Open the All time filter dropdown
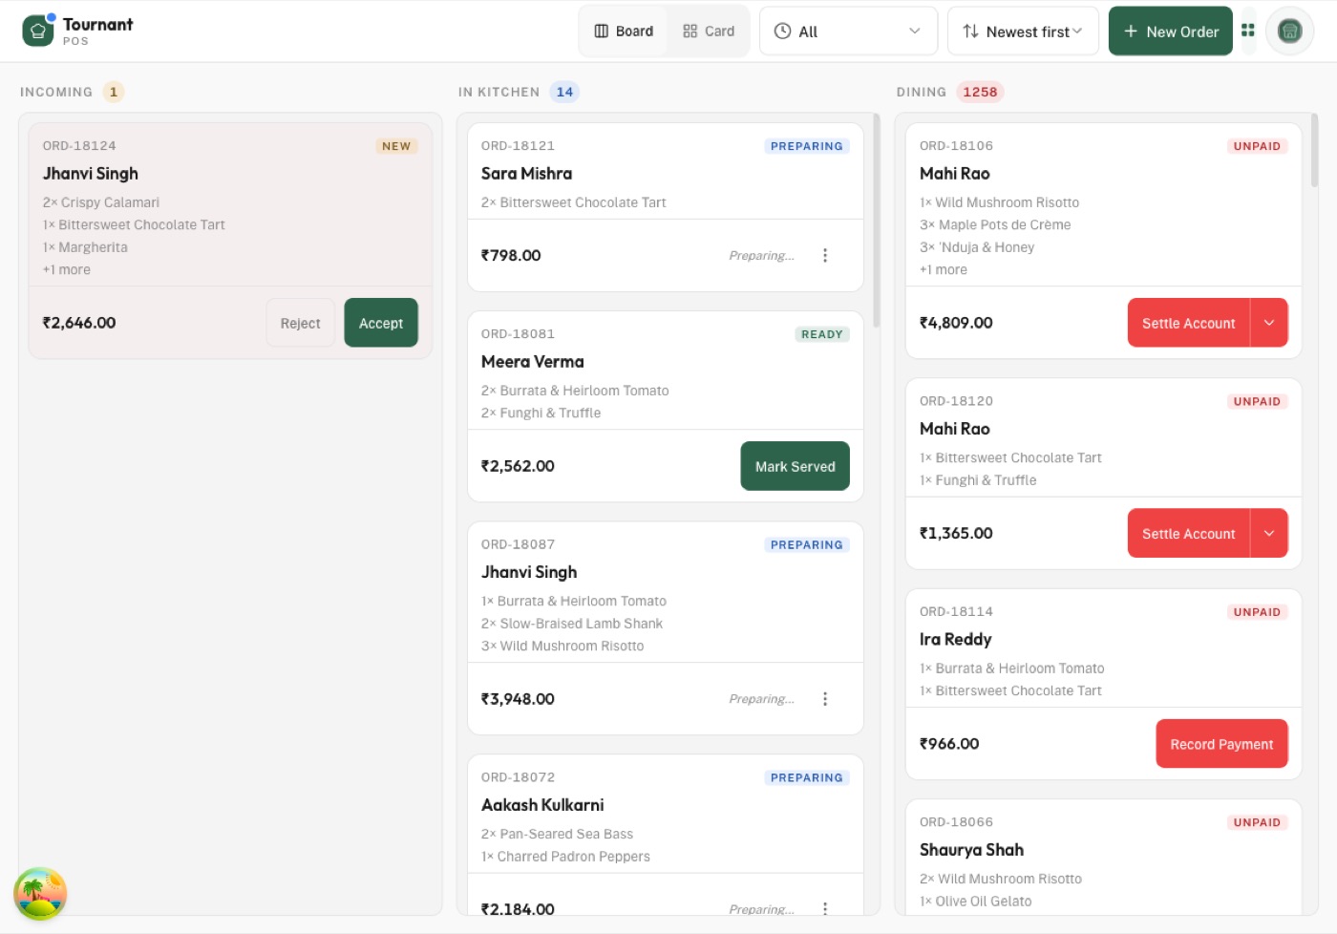 pyautogui.click(x=848, y=32)
